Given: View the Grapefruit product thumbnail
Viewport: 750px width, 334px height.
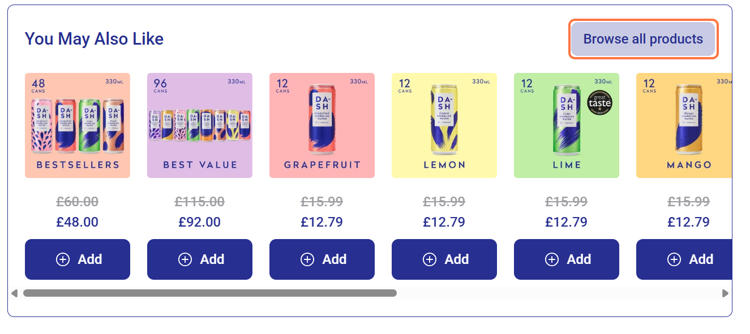Looking at the screenshot, I should [322, 125].
